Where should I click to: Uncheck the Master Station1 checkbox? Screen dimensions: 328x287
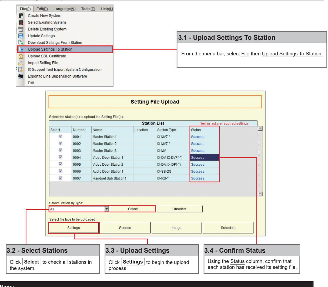[x=60, y=137]
